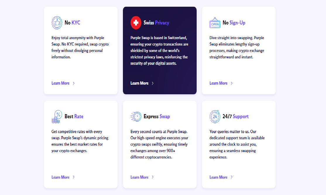This screenshot has height=195, width=326.
Task: Open Learn More in the 24/7 Support card
Action: 218,177
